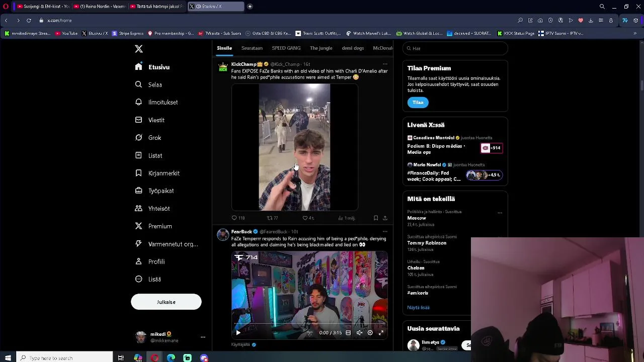Reply to the KickChamp post
The height and width of the screenshot is (362, 644).
[x=238, y=218]
